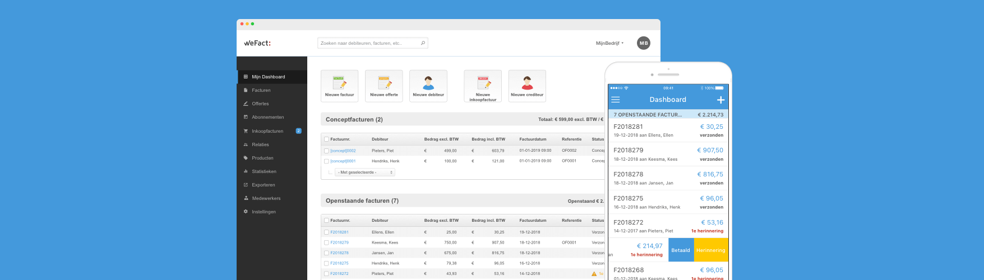
Task: Click the Medewerkers person icon in sidebar
Action: pos(246,198)
